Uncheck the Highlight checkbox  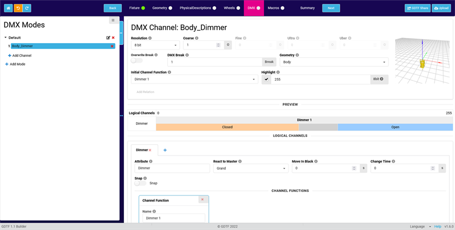click(266, 80)
